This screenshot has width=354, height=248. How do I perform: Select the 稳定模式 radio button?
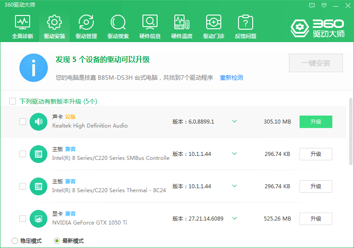pos(15,241)
